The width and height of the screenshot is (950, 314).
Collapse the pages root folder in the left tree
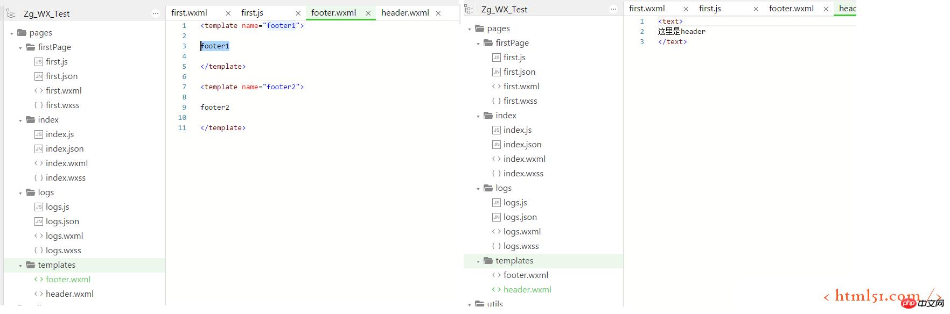(12, 33)
